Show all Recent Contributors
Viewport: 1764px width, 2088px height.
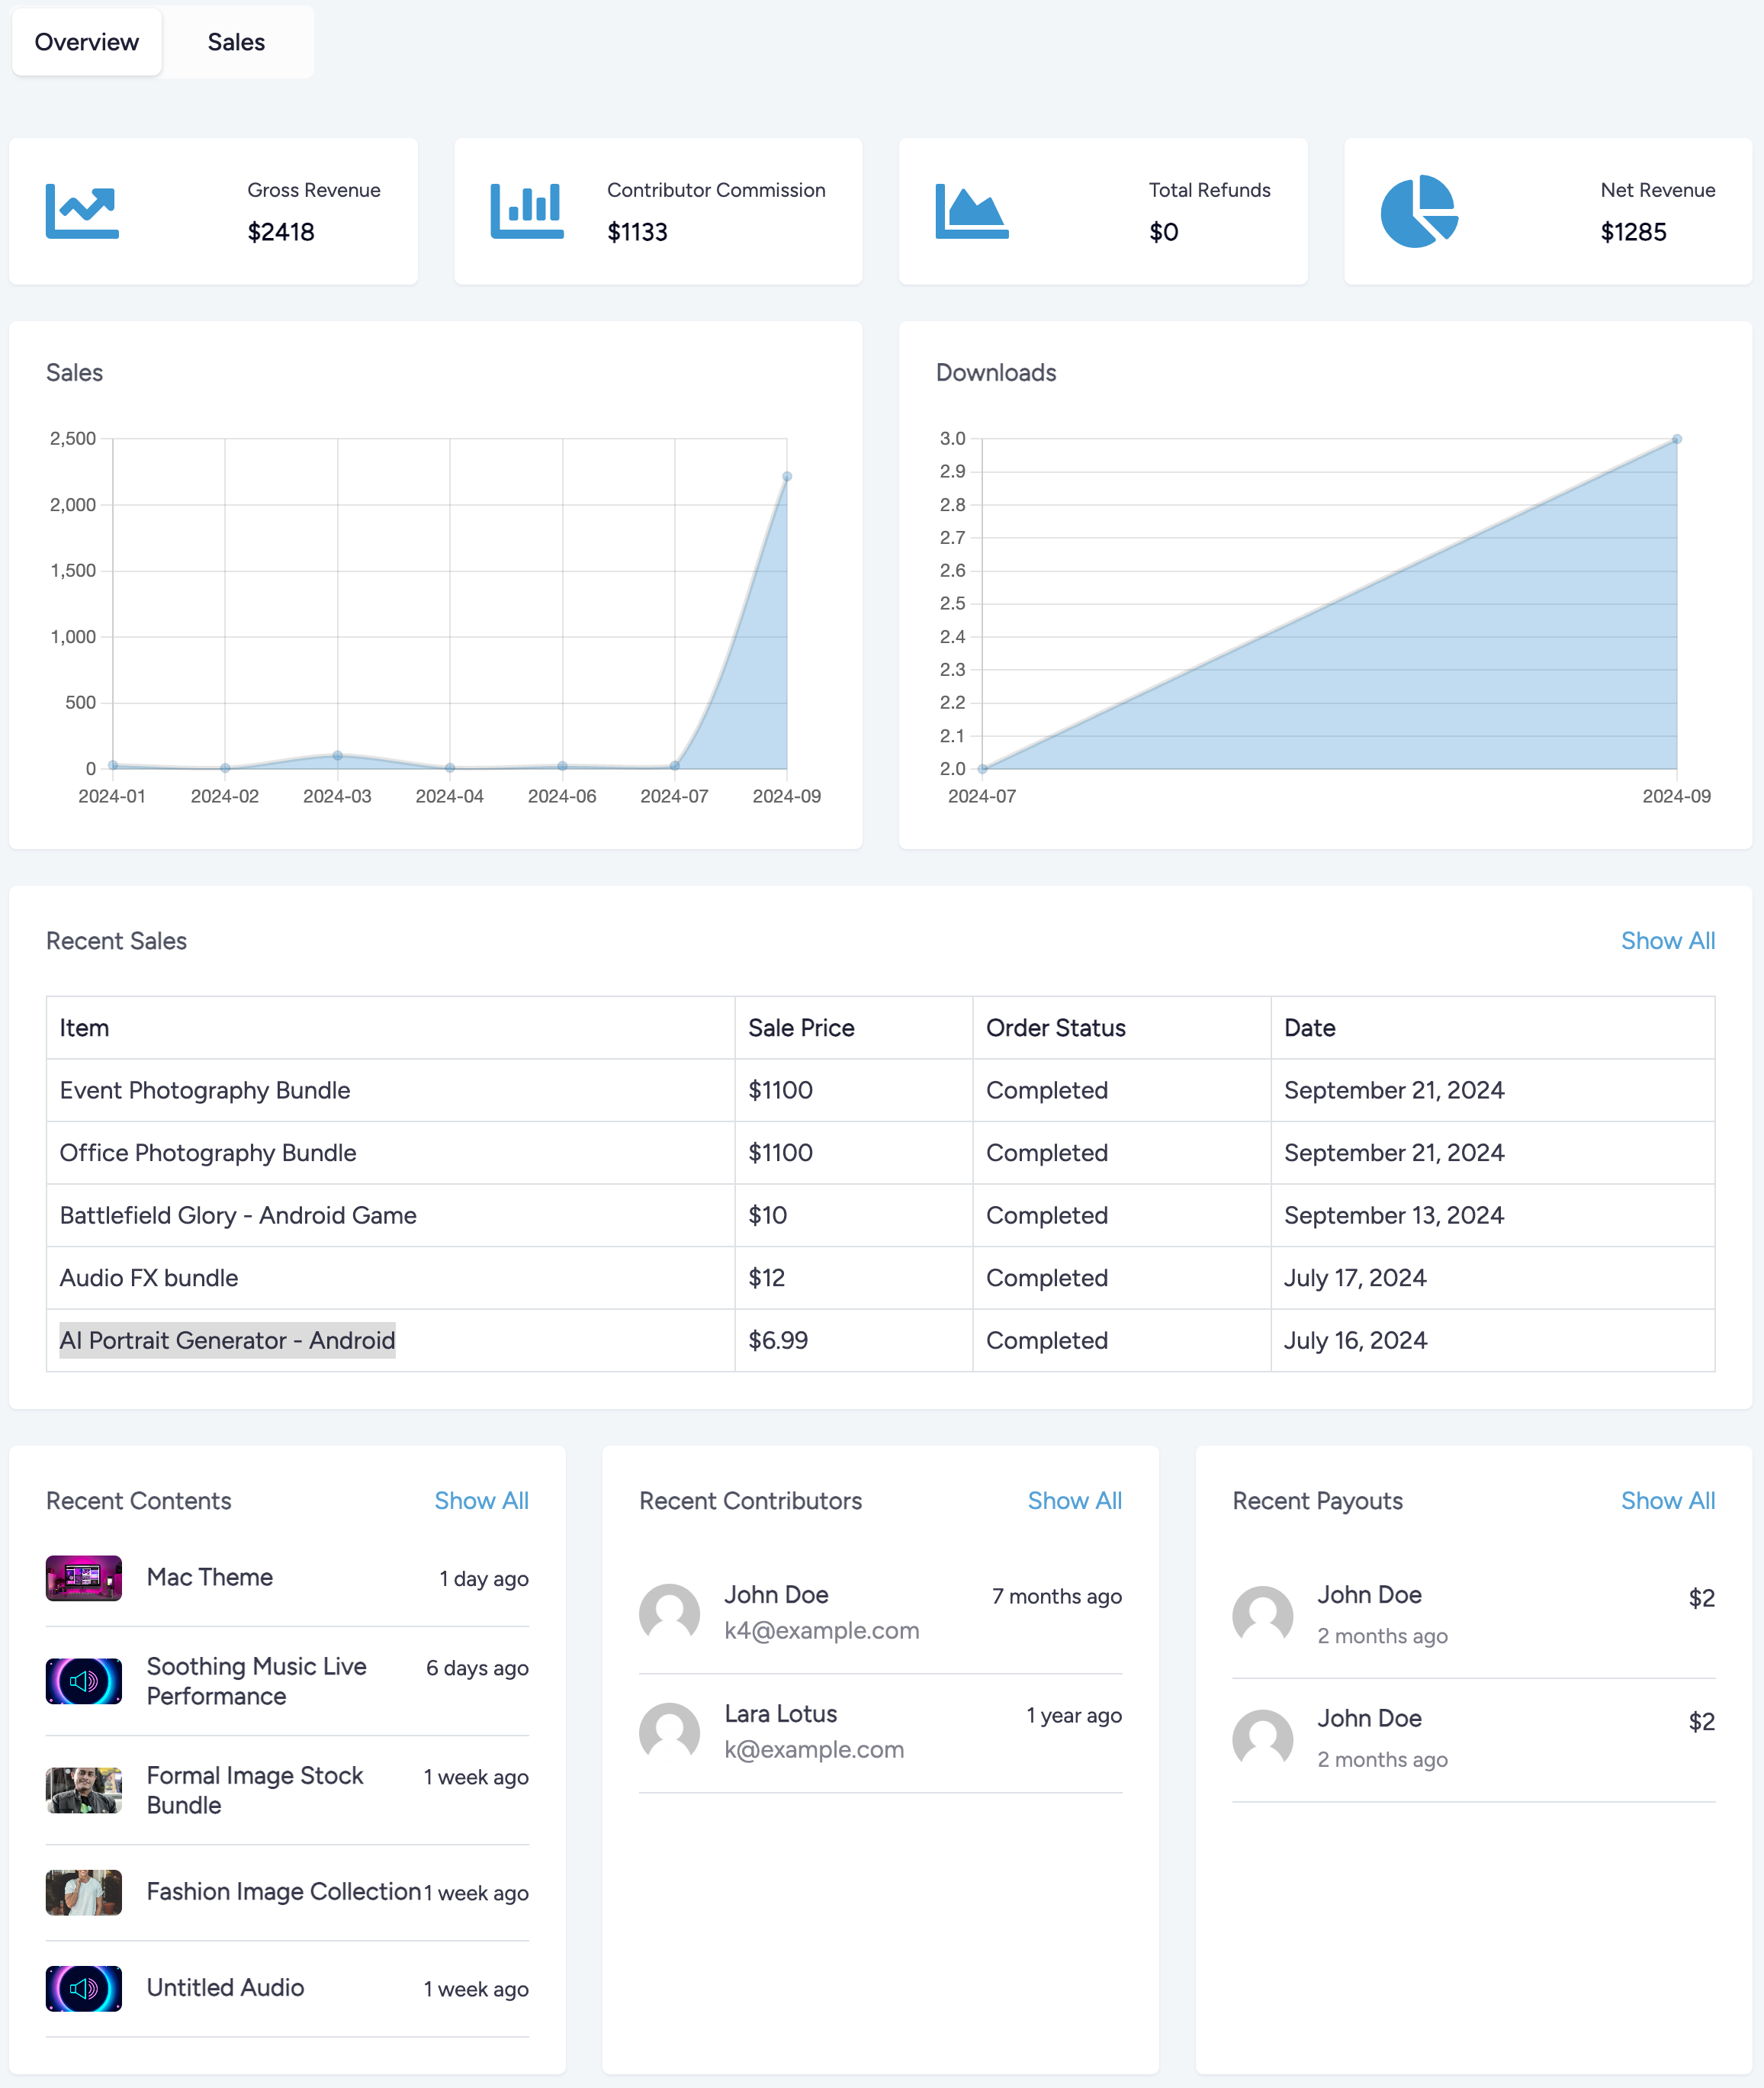(x=1074, y=1501)
